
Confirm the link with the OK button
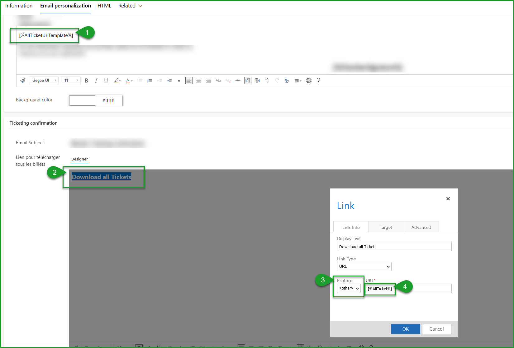point(405,329)
